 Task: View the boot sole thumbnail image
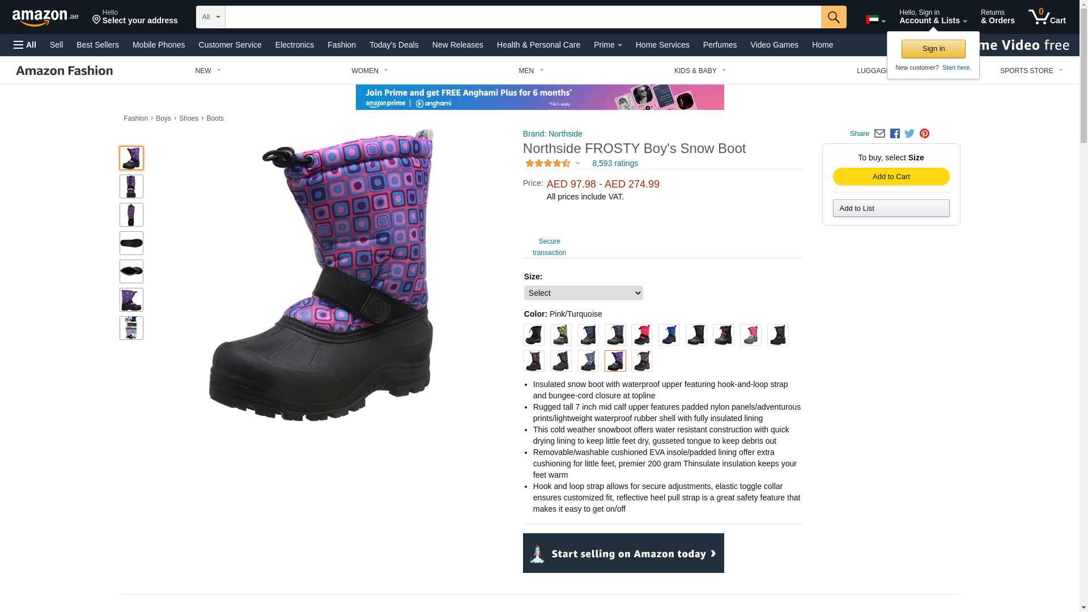pyautogui.click(x=131, y=243)
